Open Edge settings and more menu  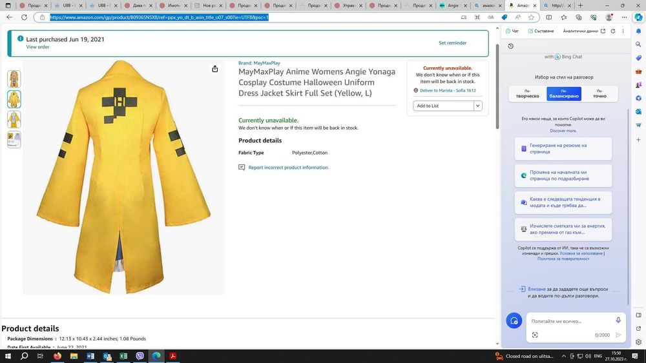coord(624,17)
